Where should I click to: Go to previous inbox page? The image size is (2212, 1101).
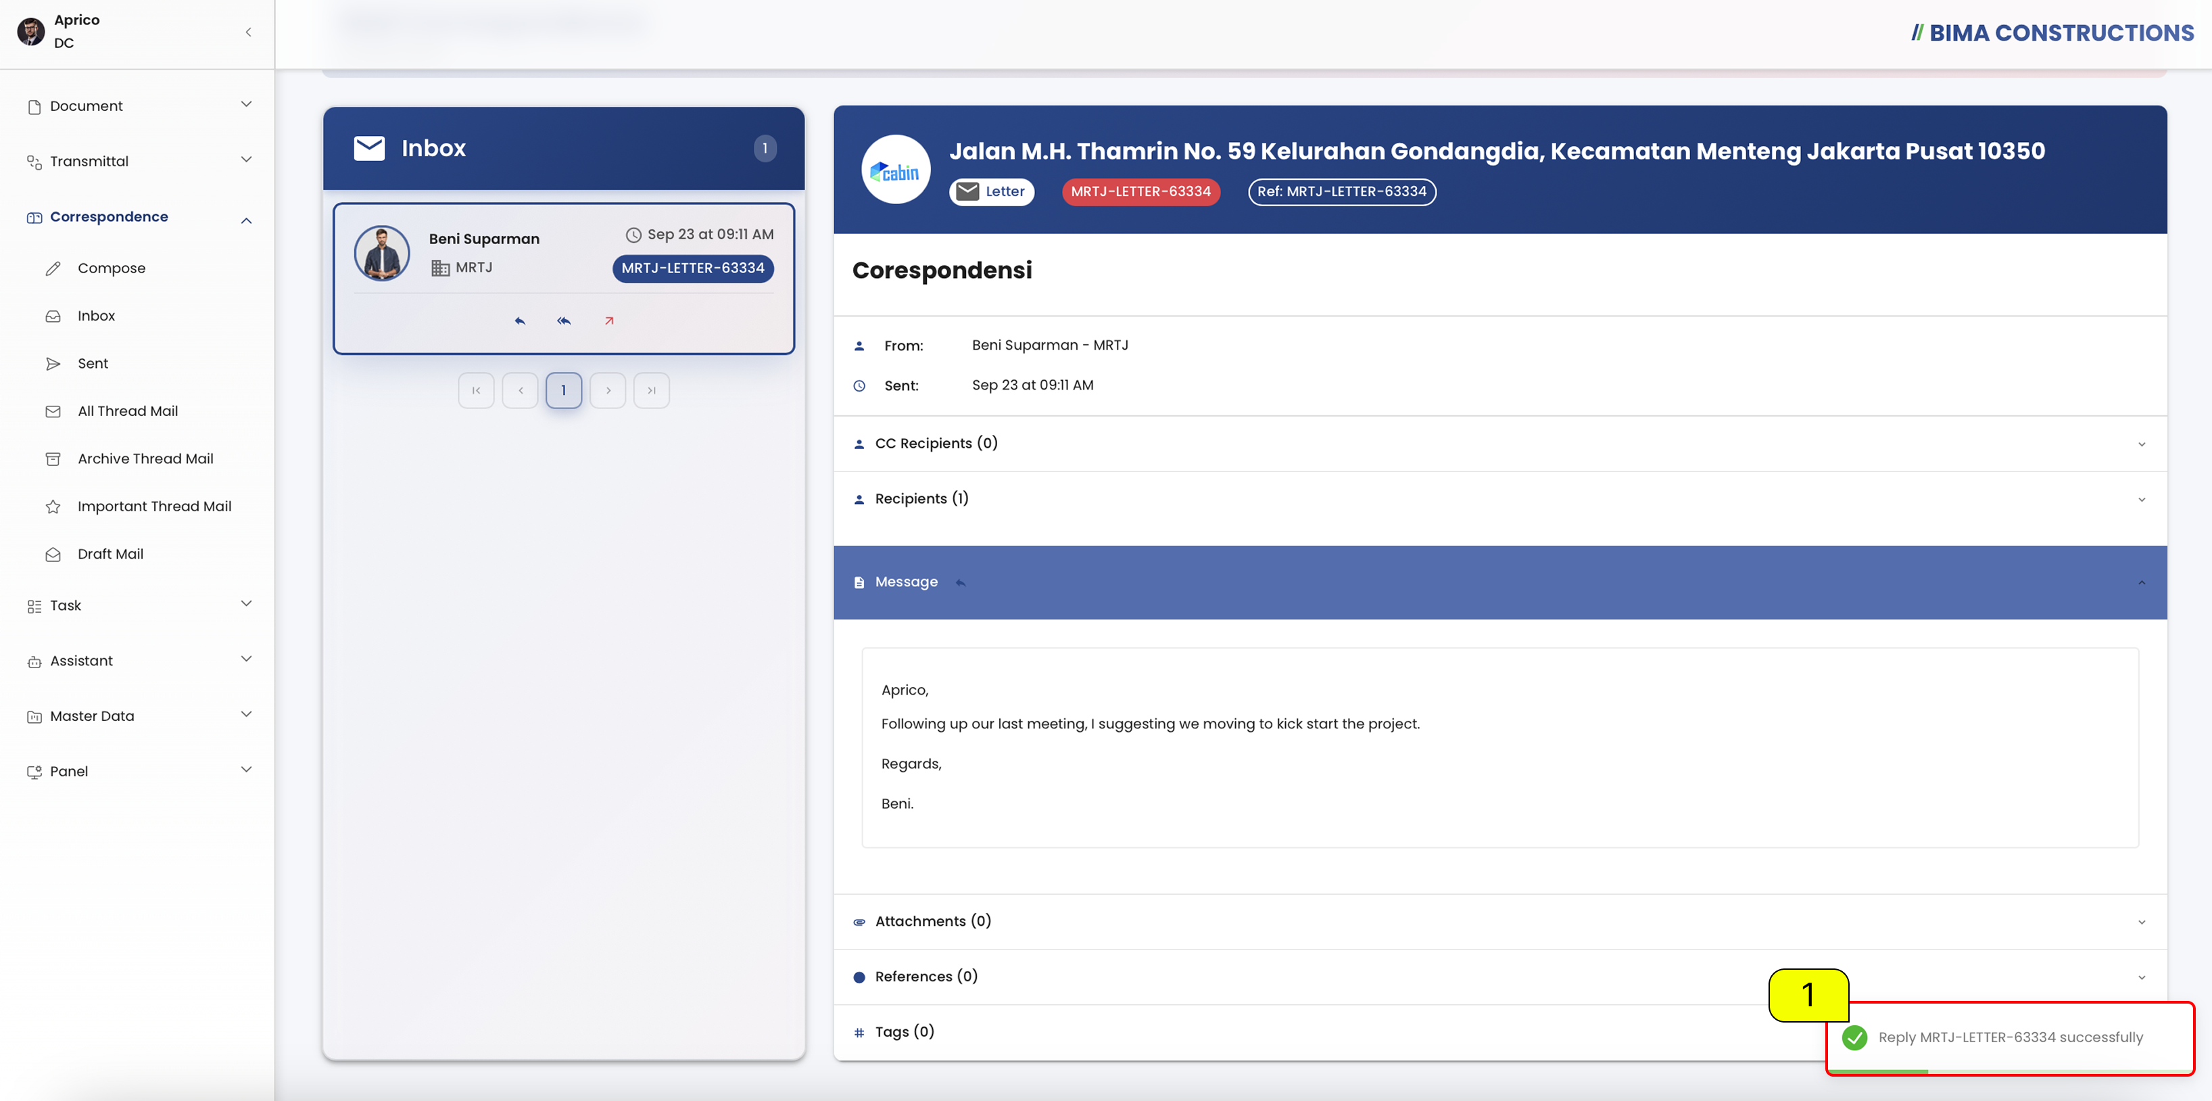pyautogui.click(x=521, y=391)
